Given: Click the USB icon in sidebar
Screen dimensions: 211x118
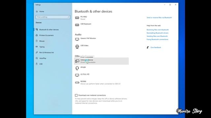Looking at the screenshot, I should point(37,64).
